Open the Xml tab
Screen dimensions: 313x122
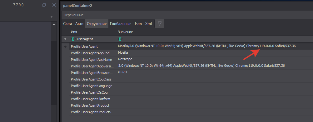coord(148,24)
